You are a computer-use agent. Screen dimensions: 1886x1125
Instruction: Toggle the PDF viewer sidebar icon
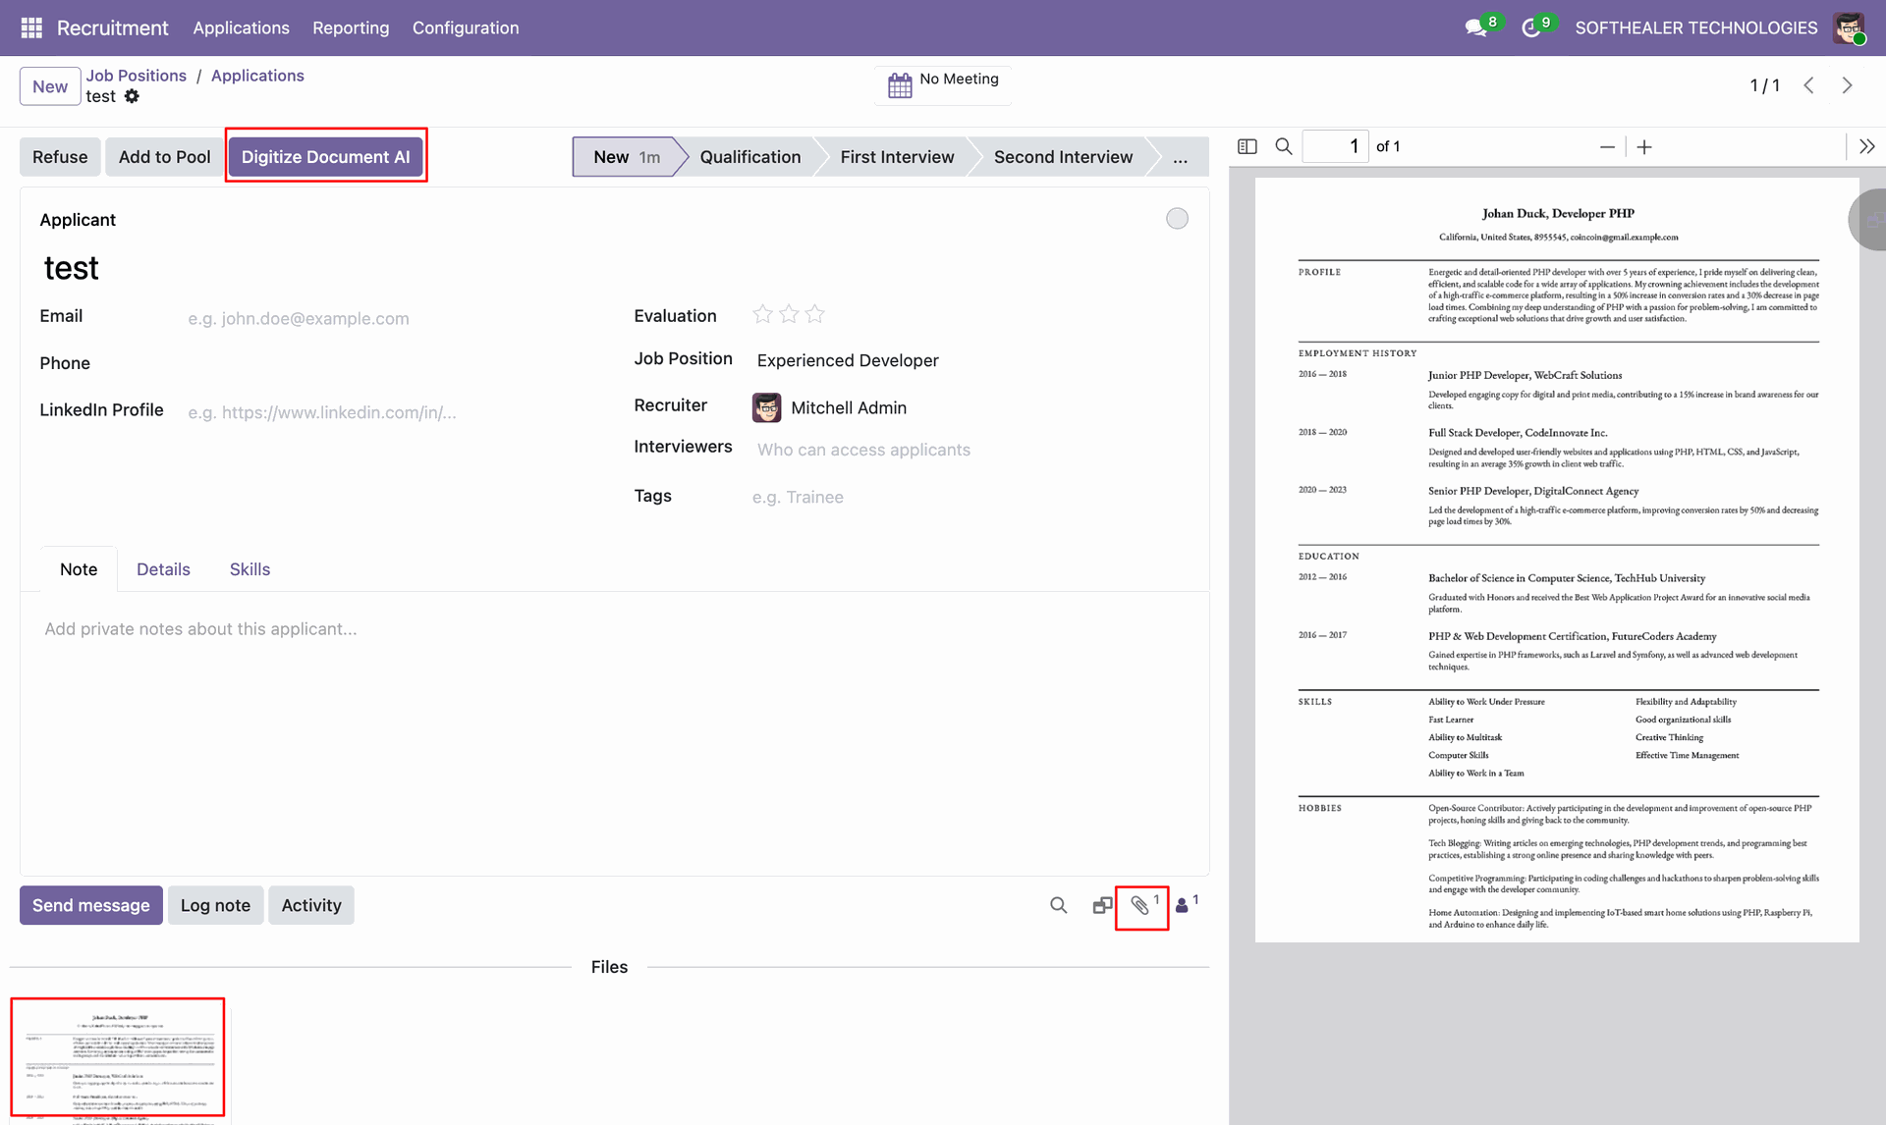coord(1248,146)
